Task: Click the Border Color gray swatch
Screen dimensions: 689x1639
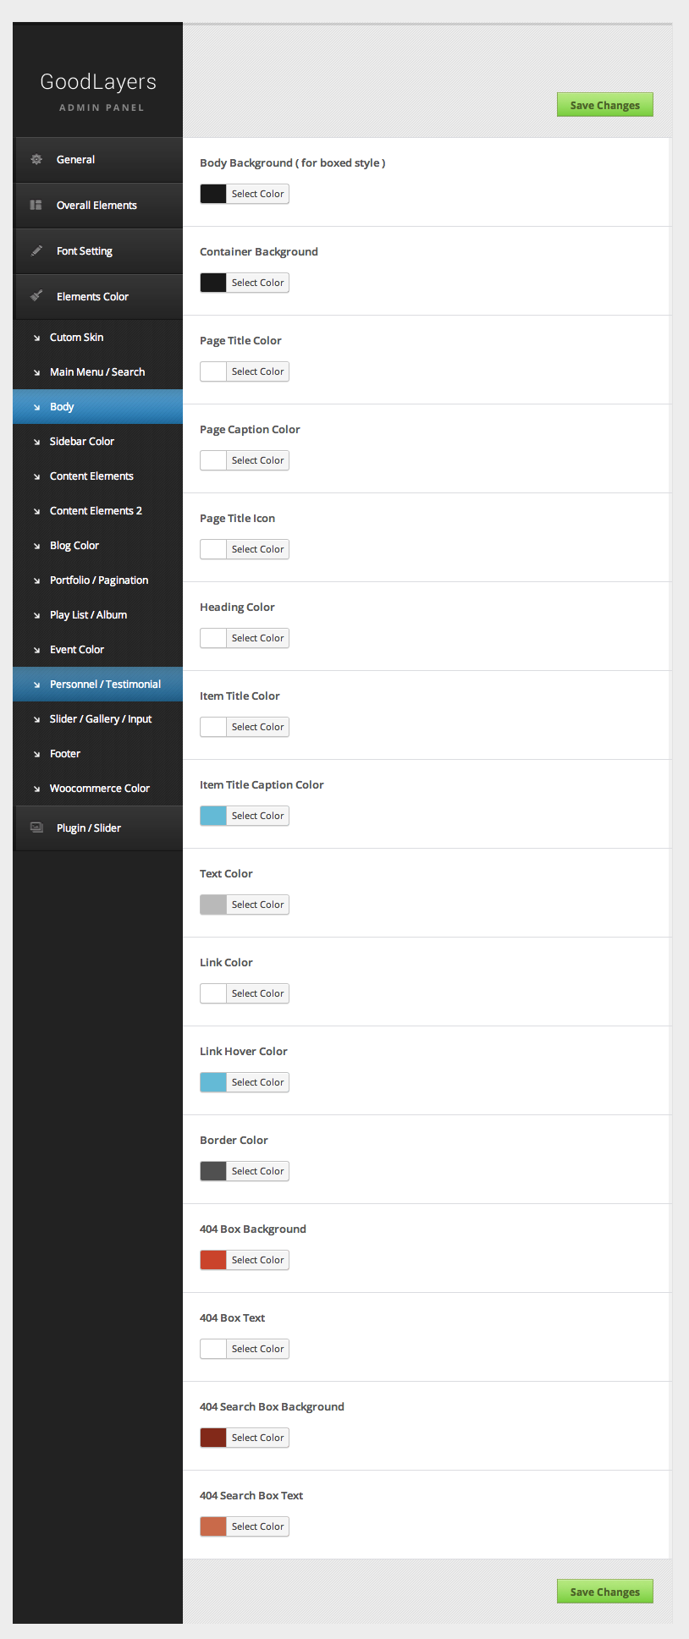Action: click(213, 1171)
